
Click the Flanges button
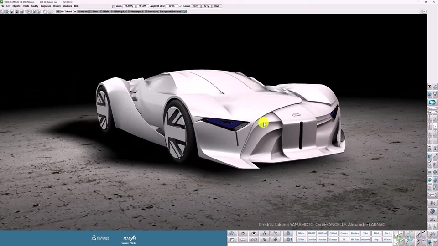[x=334, y=239]
